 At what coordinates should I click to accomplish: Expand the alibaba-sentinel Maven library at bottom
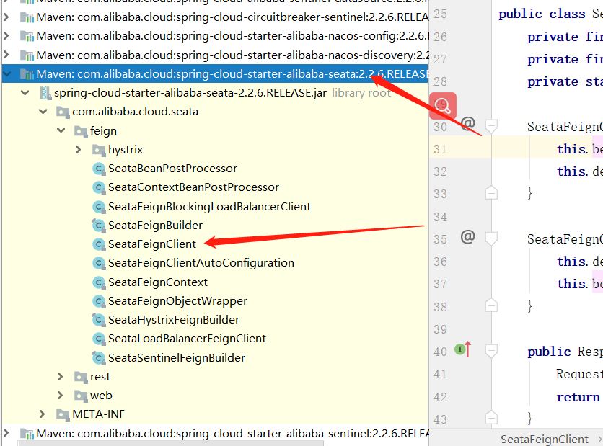(x=6, y=432)
